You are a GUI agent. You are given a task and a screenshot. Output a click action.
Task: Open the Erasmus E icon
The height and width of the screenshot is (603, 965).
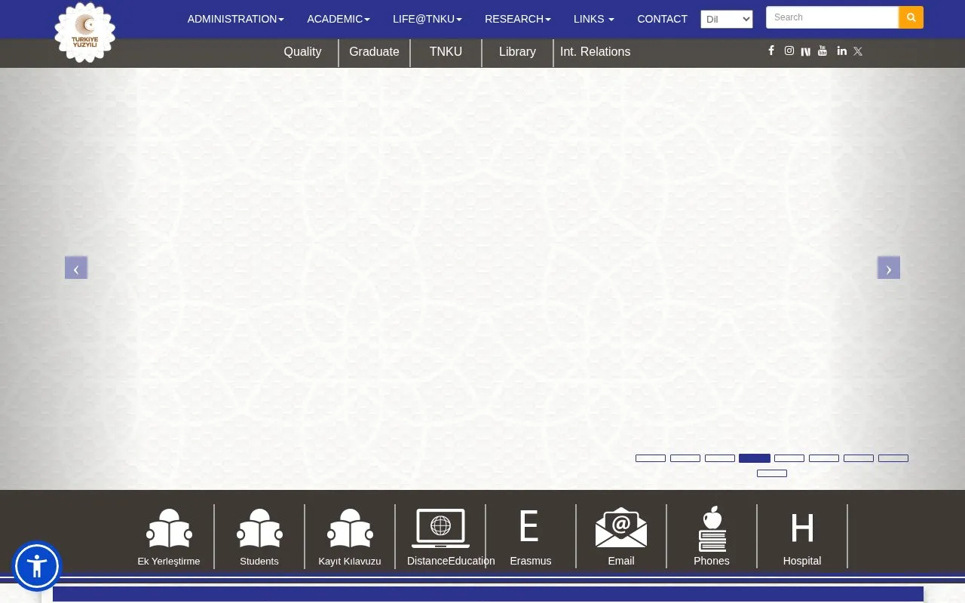(x=529, y=526)
